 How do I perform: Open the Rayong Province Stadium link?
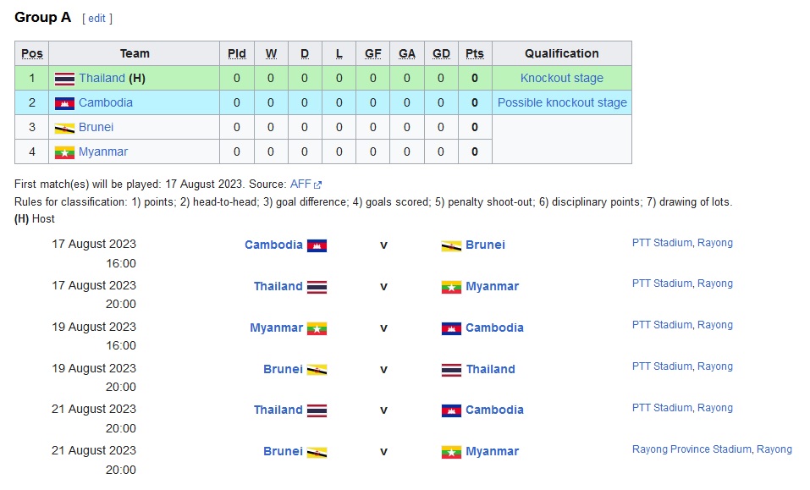692,449
